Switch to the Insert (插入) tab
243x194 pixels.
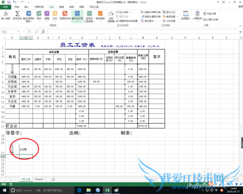coord(27,7)
